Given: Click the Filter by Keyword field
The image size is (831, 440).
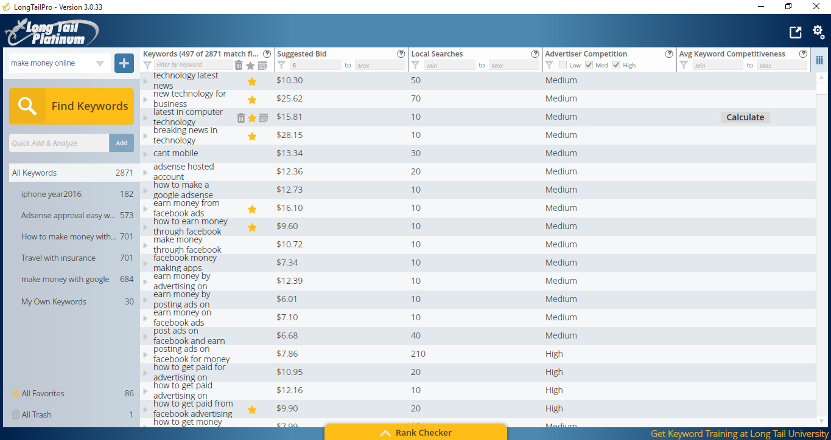Looking at the screenshot, I should point(192,65).
